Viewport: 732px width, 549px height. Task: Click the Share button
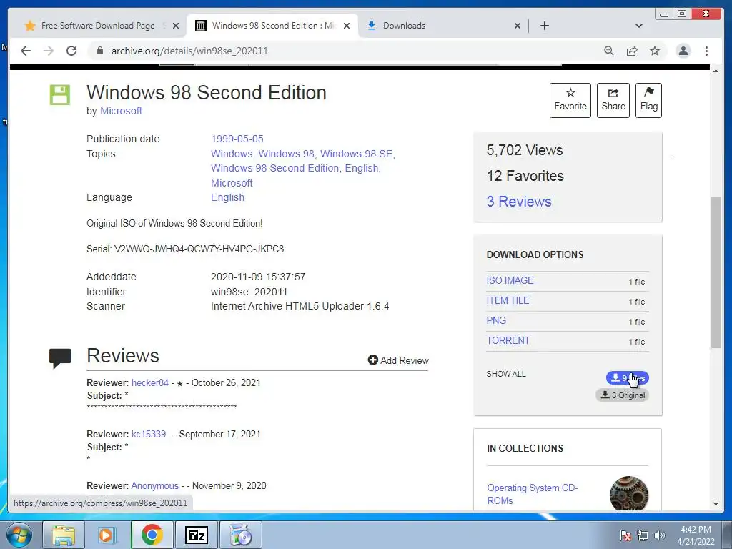613,100
